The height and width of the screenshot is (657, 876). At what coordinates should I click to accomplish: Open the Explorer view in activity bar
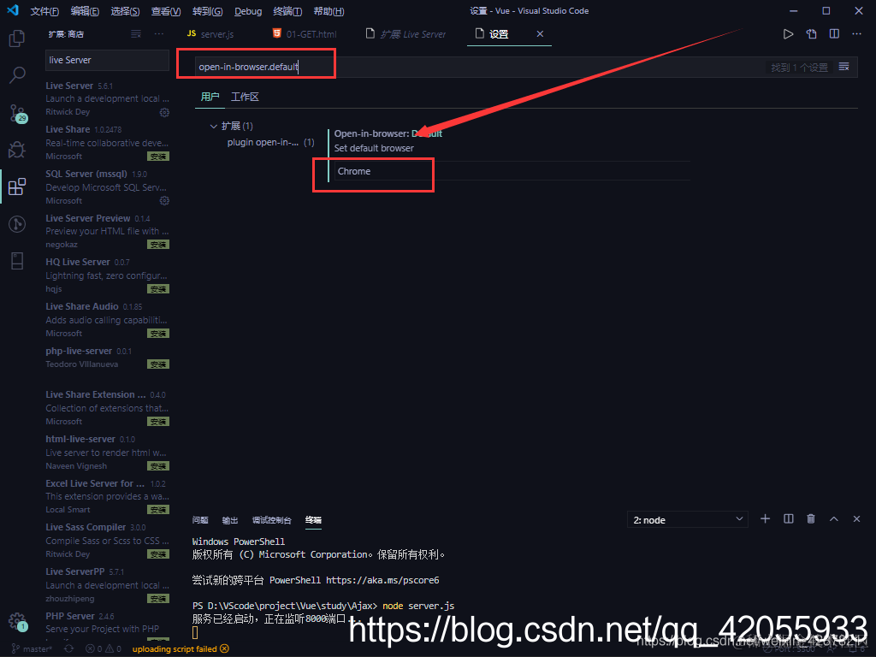coord(17,38)
